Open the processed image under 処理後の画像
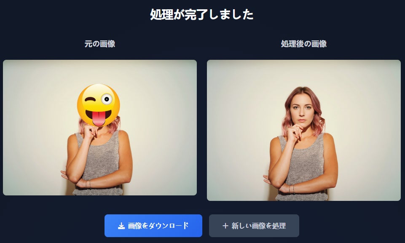This screenshot has height=243, width=405. (304, 130)
